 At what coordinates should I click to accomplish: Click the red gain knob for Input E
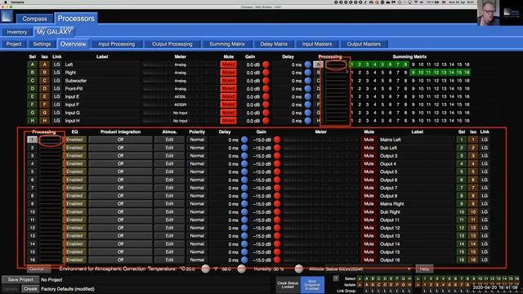266,96
